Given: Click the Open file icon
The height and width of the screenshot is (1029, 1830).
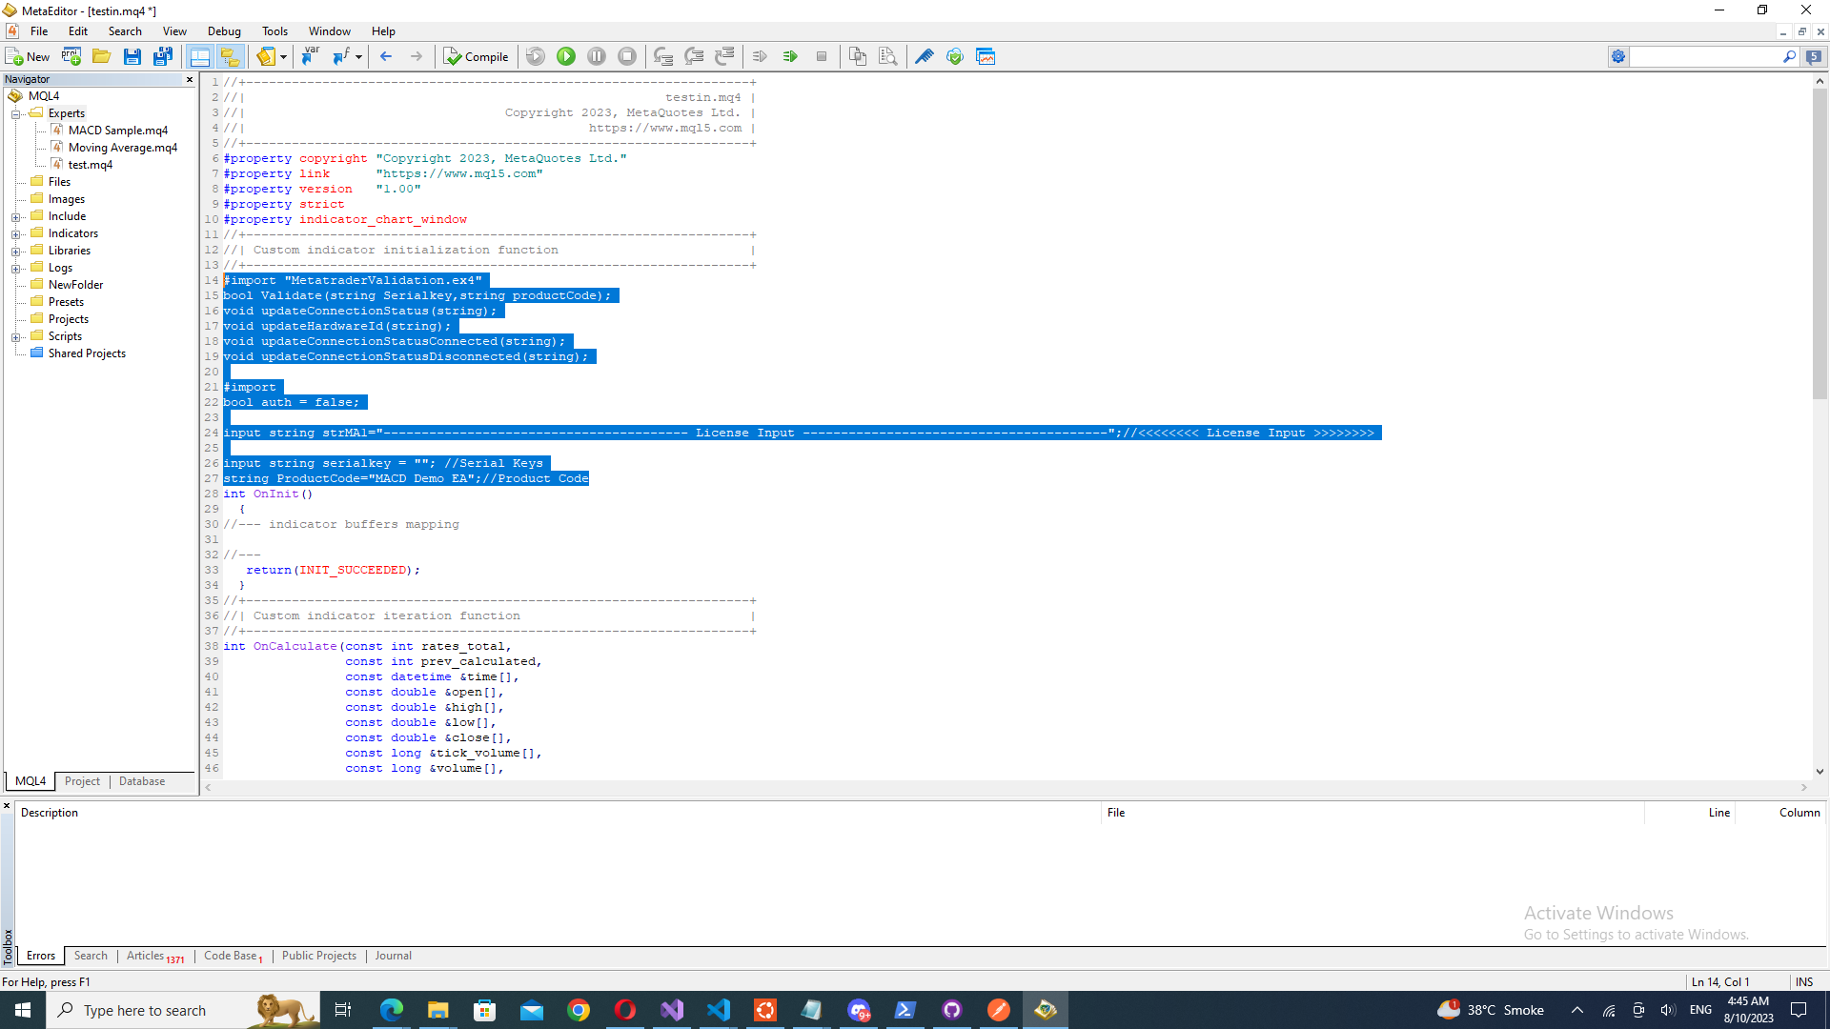Looking at the screenshot, I should 100,56.
